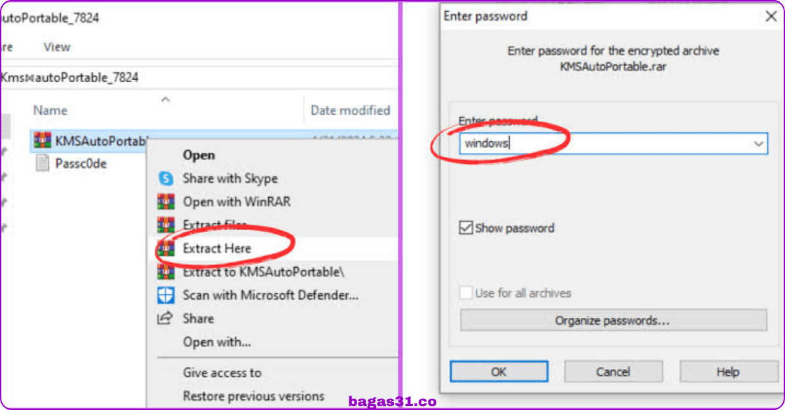Image resolution: width=785 pixels, height=410 pixels.
Task: Click the Cancel button in password dialog
Action: [x=613, y=372]
